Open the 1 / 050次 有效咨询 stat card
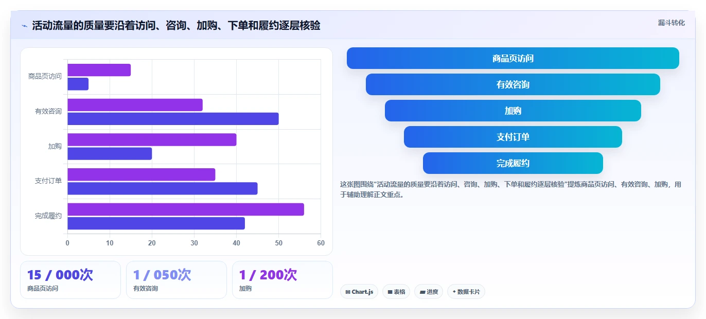The height and width of the screenshot is (319, 706). (x=177, y=280)
